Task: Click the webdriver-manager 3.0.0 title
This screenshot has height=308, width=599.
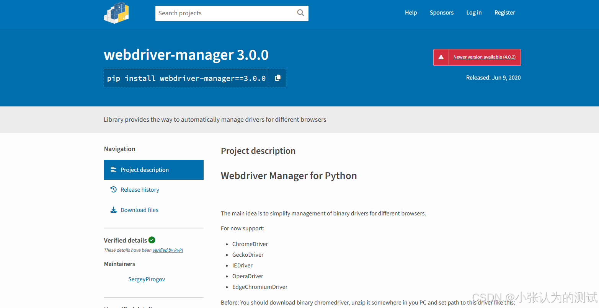Action: [186, 55]
